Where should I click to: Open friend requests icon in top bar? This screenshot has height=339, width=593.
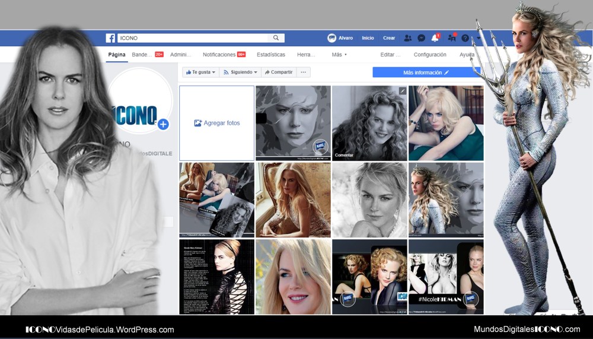click(x=408, y=38)
